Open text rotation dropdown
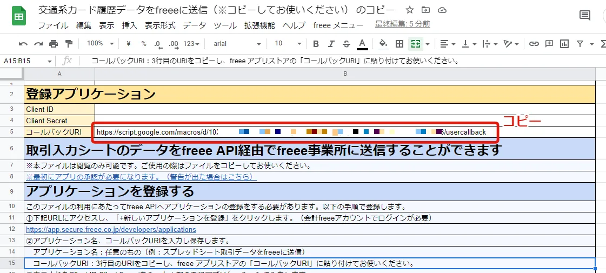606x273 pixels. coord(511,44)
